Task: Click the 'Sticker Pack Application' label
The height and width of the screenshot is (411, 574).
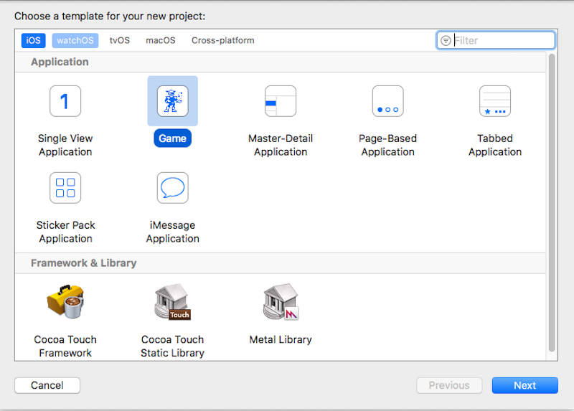Action: pyautogui.click(x=65, y=232)
